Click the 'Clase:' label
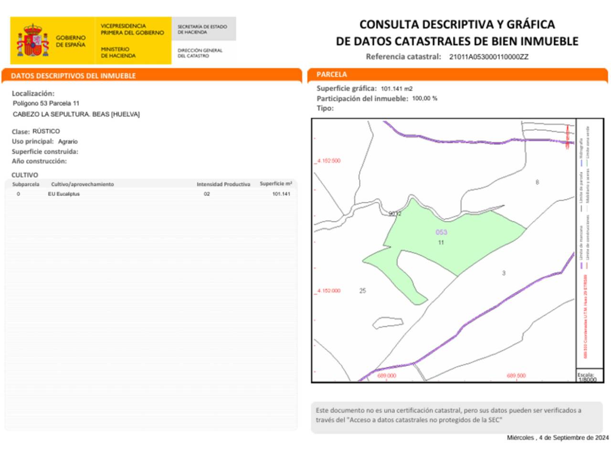This screenshot has height=458, width=611. click(x=21, y=132)
